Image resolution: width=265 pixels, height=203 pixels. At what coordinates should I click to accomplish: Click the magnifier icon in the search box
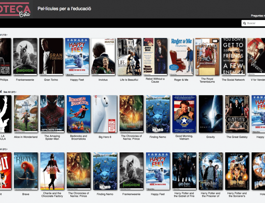pos(244,23)
